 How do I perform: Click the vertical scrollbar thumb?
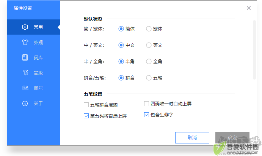[254, 50]
